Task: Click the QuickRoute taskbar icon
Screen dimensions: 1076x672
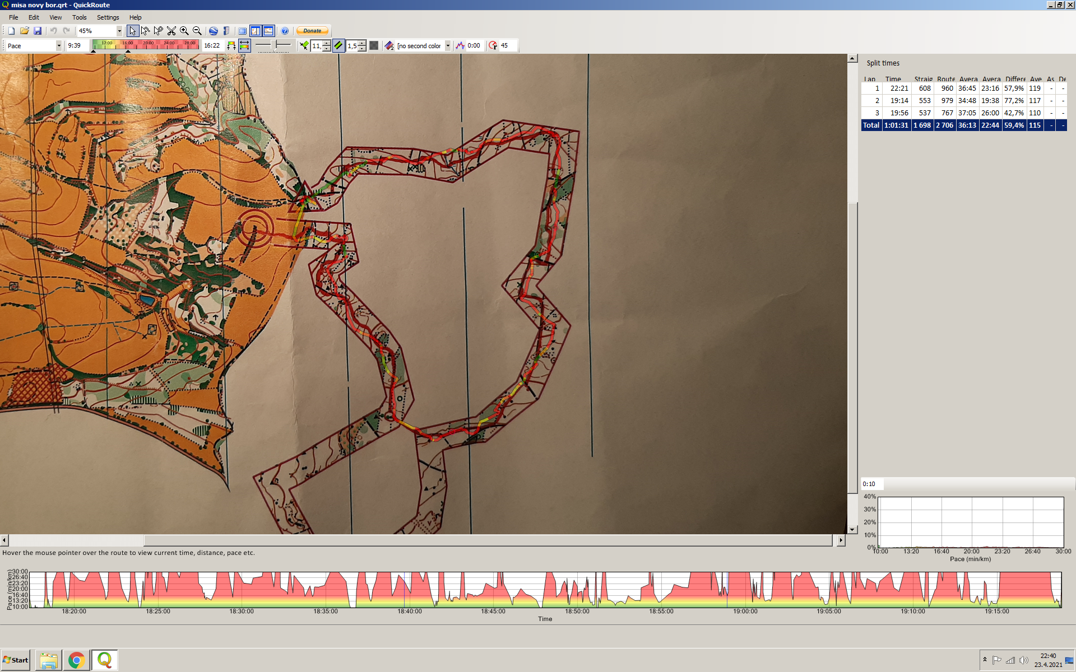Action: [x=105, y=660]
